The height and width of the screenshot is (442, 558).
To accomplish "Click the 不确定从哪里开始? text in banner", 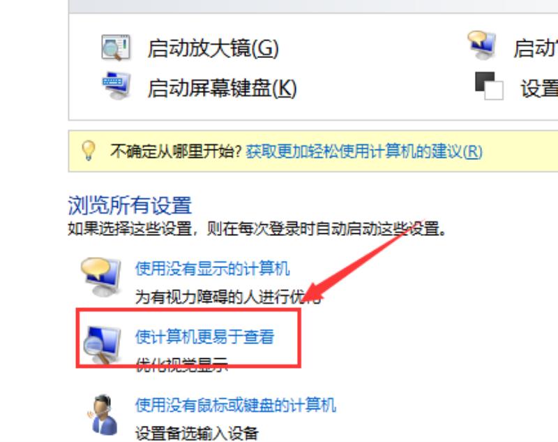I will coord(176,152).
